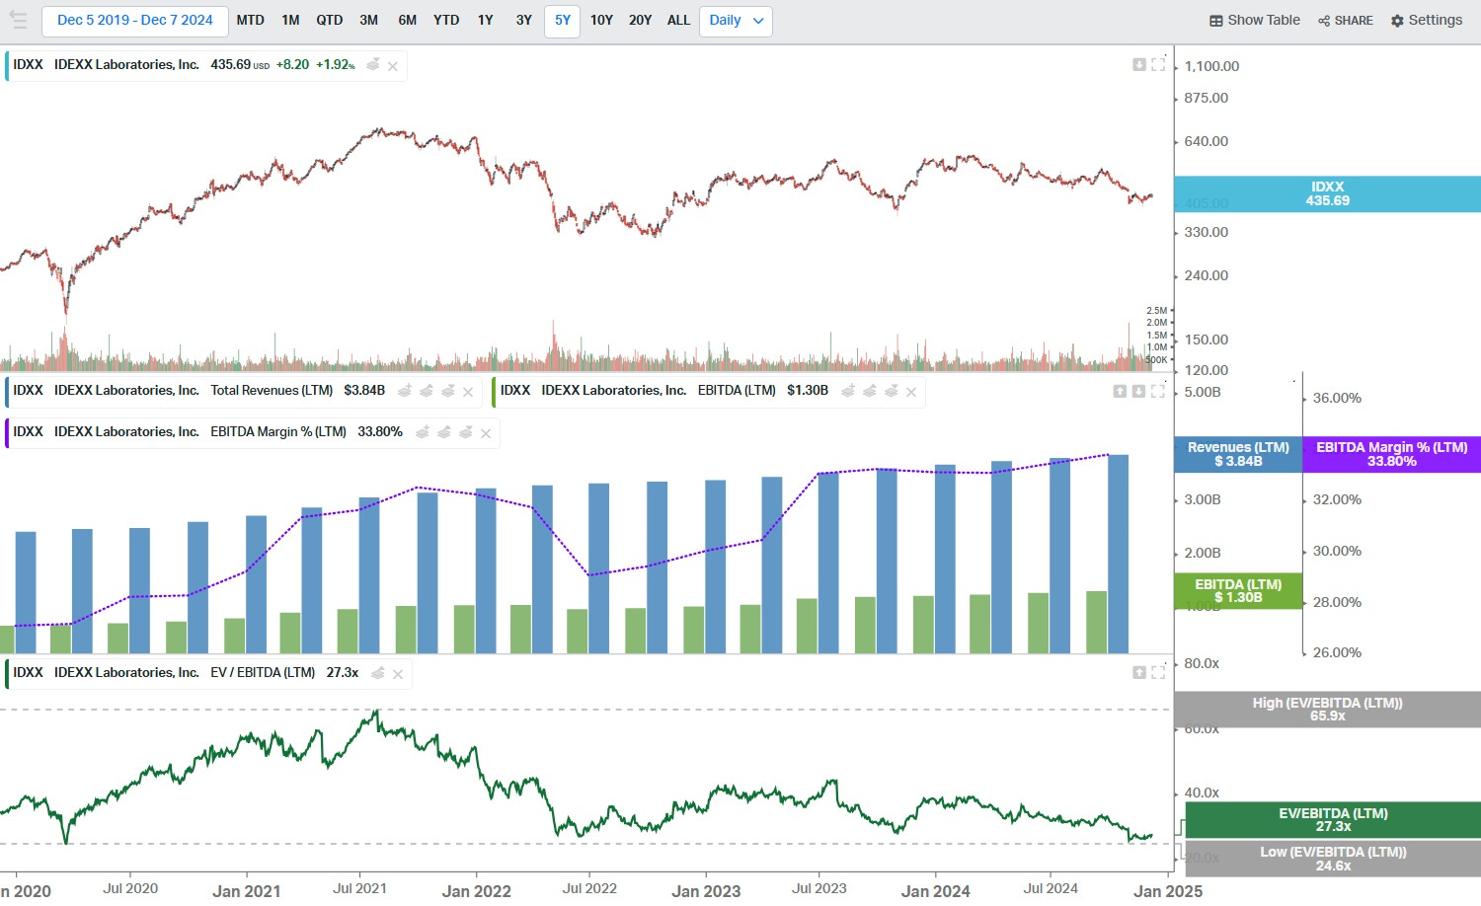Remove the EBITDA Margin % (LTM) series
1481x906 pixels.
point(486,433)
